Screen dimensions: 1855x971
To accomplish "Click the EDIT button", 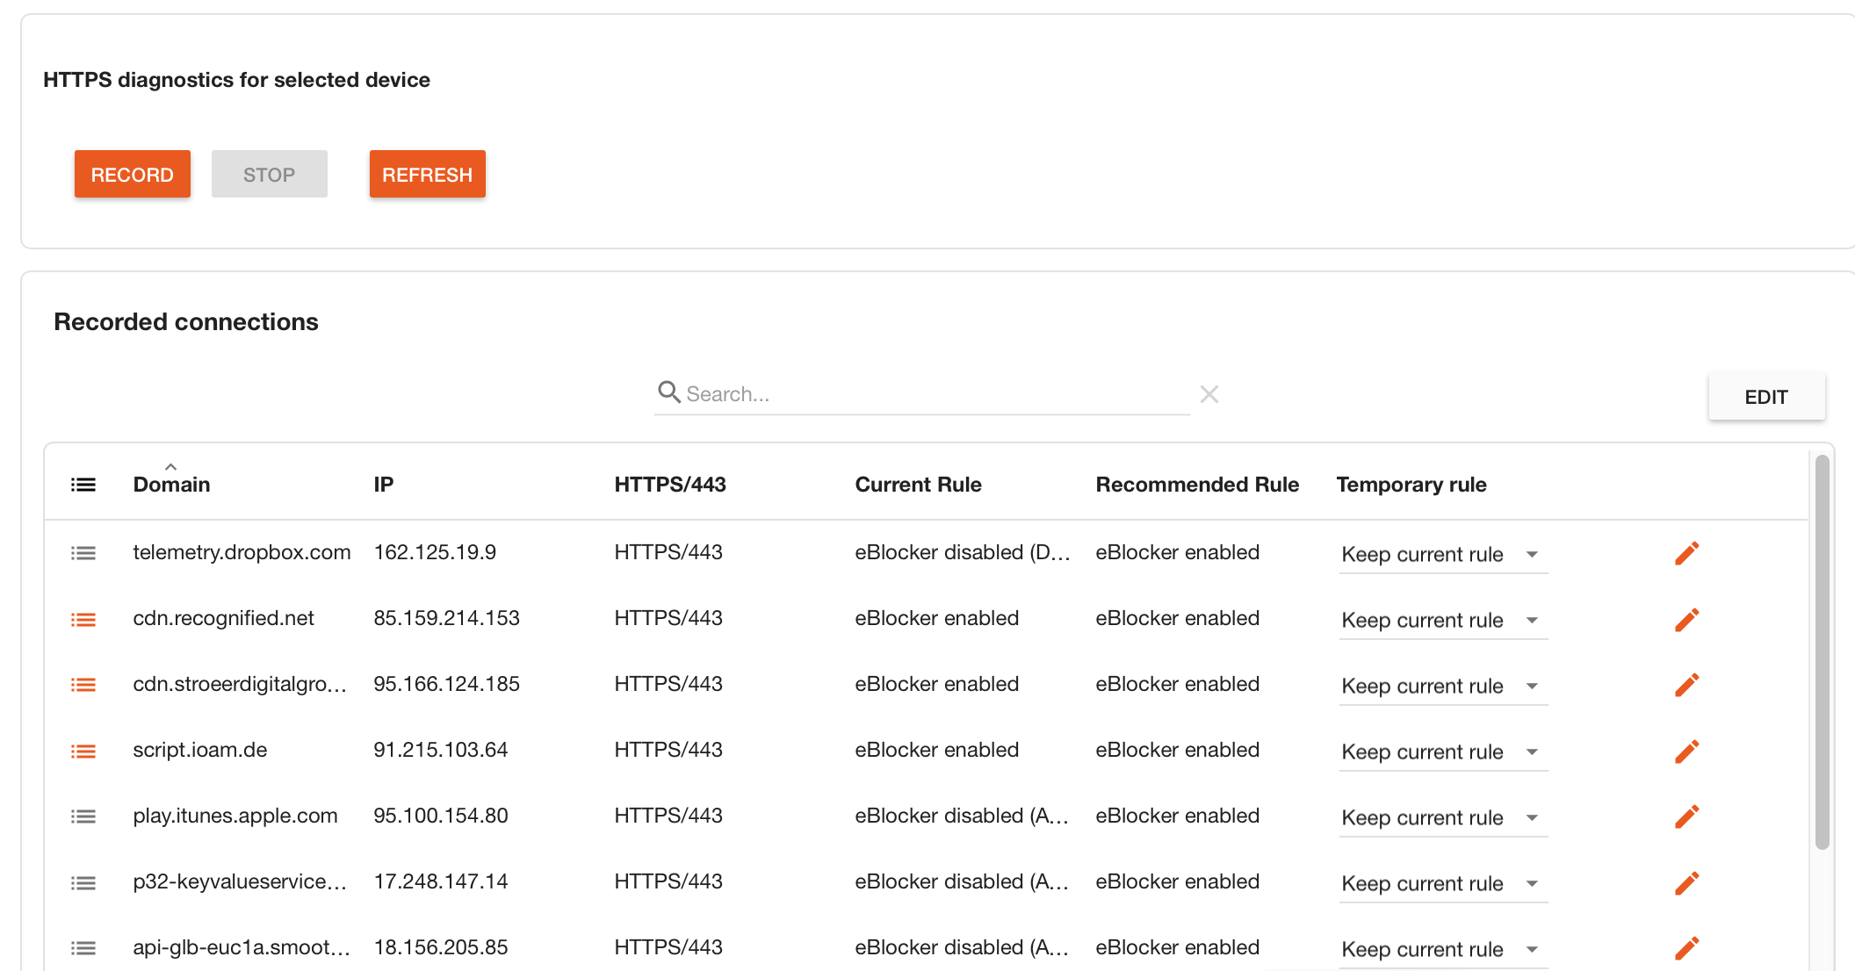I will (1766, 397).
